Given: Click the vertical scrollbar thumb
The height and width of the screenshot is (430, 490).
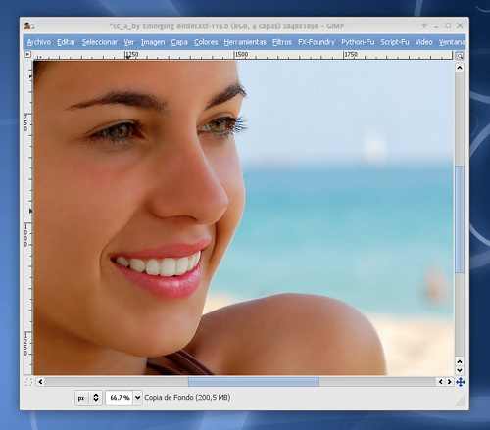Looking at the screenshot, I should 460,219.
